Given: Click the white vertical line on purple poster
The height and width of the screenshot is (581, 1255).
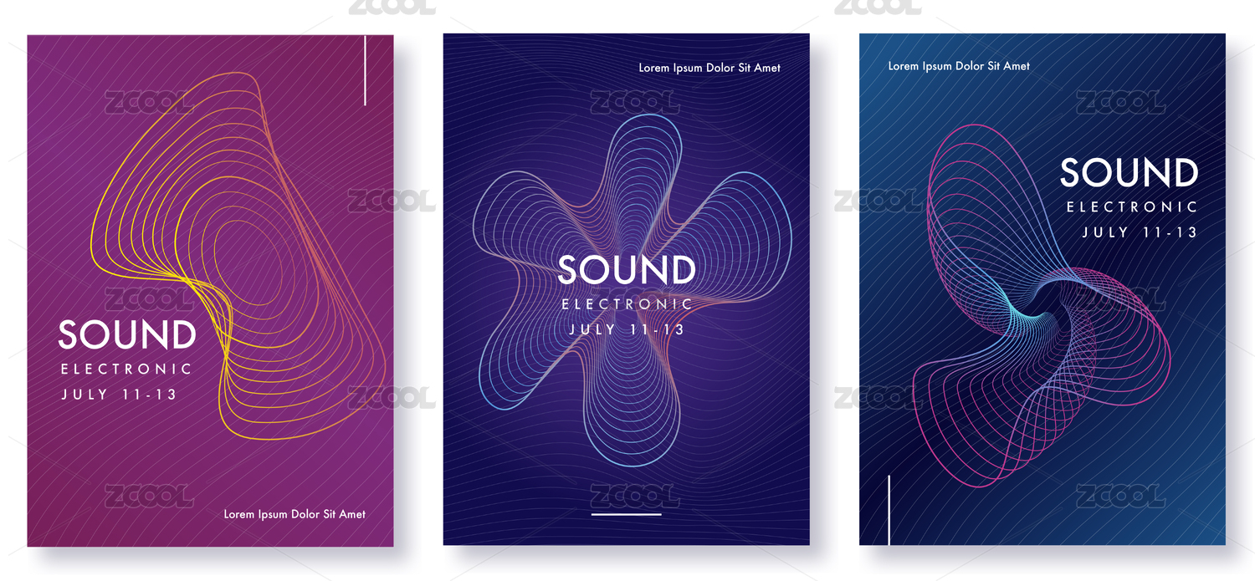Looking at the screenshot, I should point(365,71).
